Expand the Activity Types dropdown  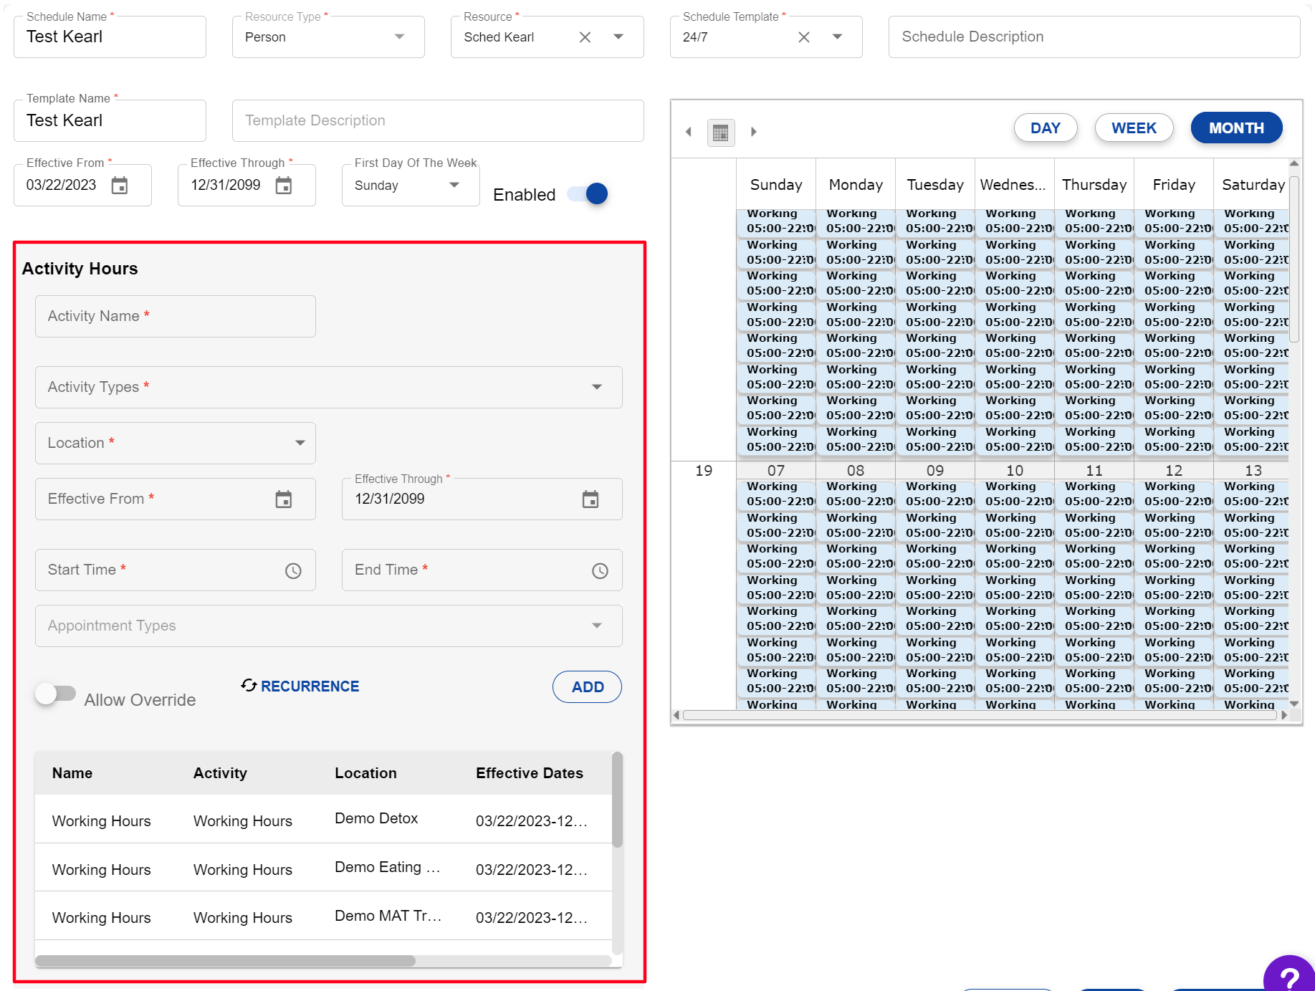point(596,387)
